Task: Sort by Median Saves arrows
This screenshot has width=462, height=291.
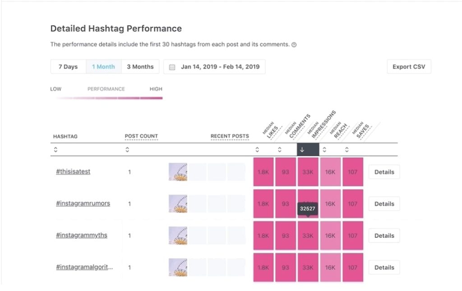Action: 347,150
